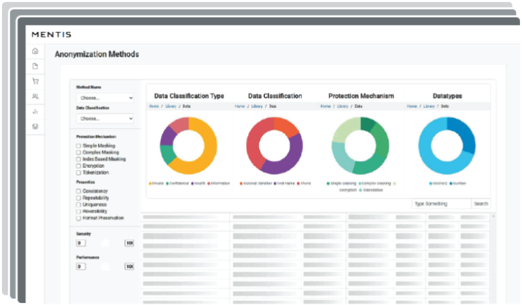Click the Security minimum value box
522x305 pixels.
coord(80,243)
